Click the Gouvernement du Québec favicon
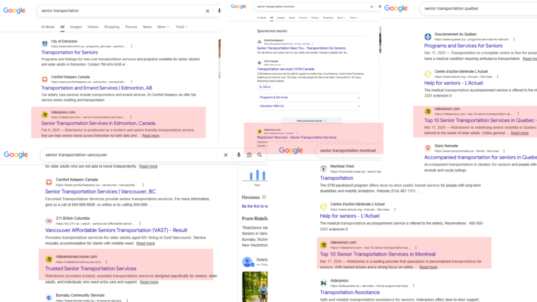 pos(428,37)
